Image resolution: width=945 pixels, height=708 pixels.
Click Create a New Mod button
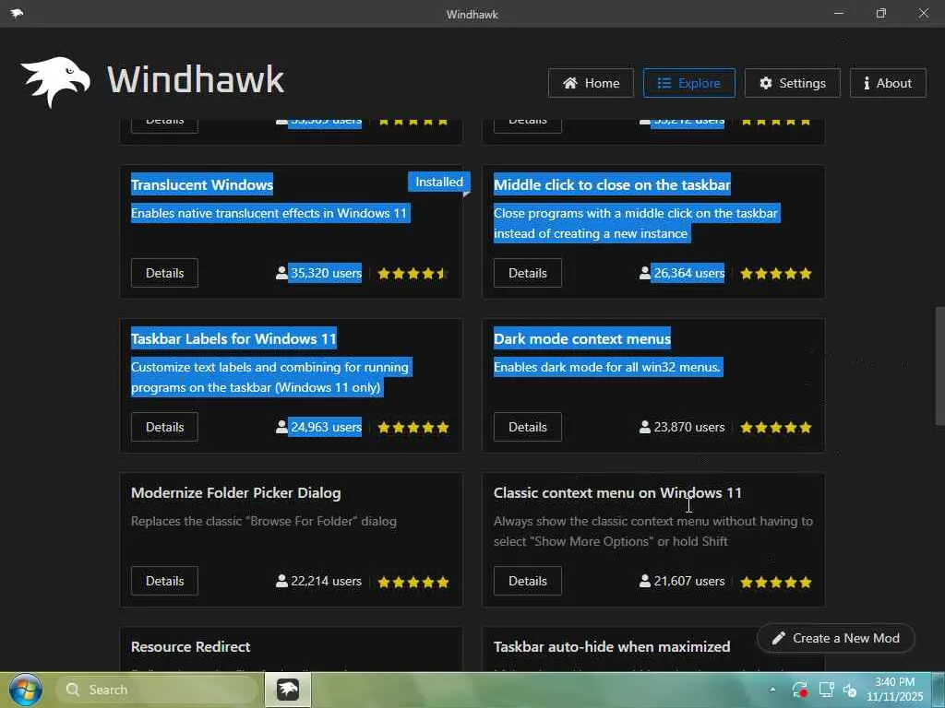tap(836, 638)
